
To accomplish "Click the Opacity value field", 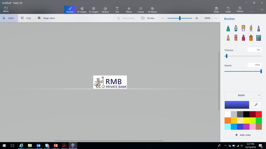I will tap(254, 65).
